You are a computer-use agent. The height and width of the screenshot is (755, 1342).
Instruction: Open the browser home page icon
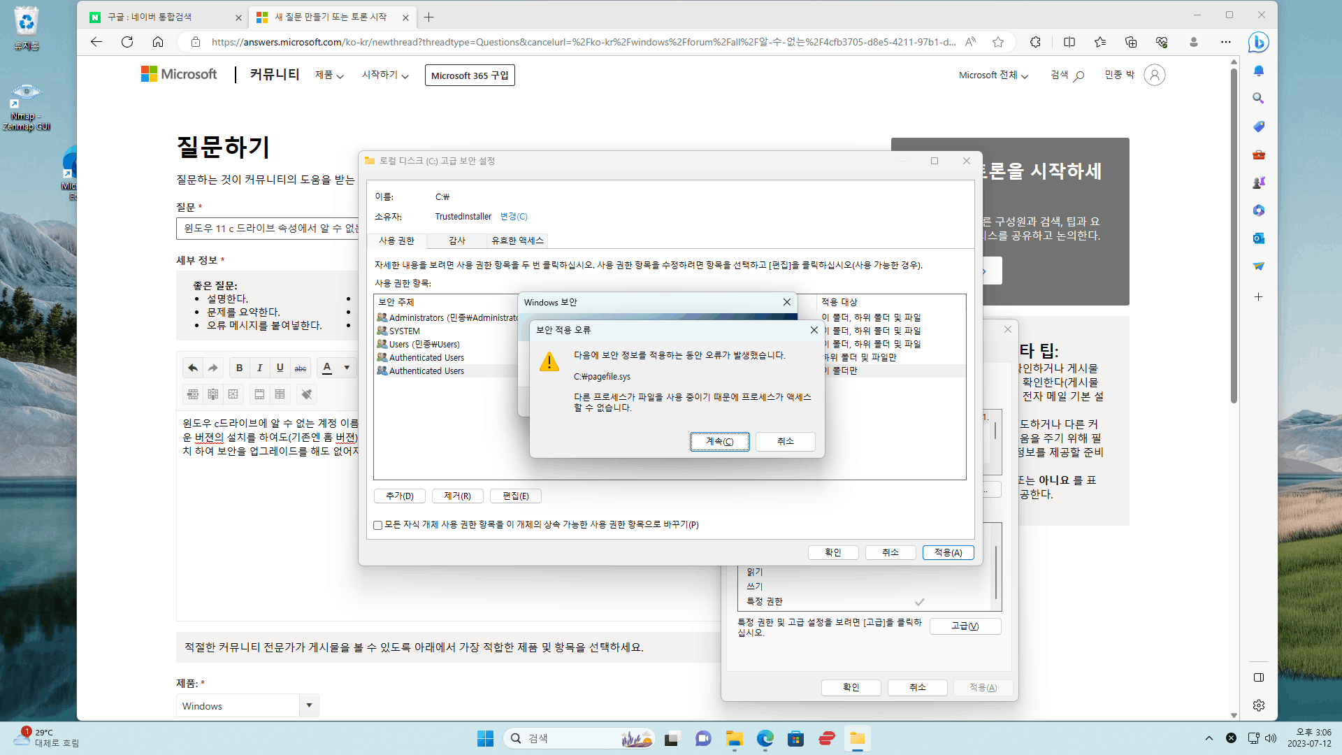click(158, 42)
